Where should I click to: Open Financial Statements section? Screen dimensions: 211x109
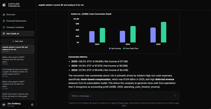[18, 21]
